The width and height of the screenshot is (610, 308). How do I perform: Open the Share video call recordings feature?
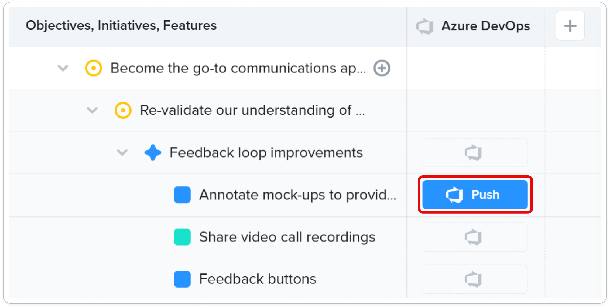(x=287, y=237)
